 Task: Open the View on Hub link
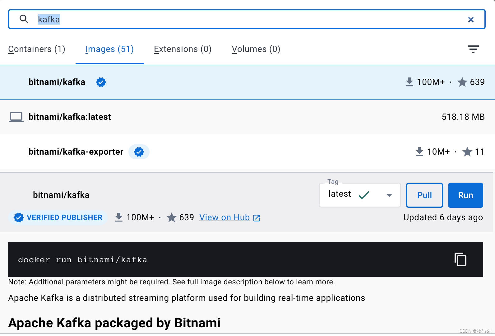point(224,217)
